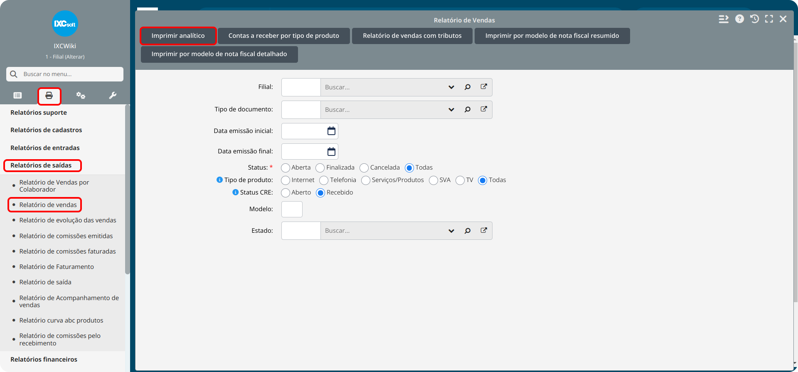This screenshot has width=798, height=372.
Task: Click the search magnifier in menu search
Action: click(14, 74)
